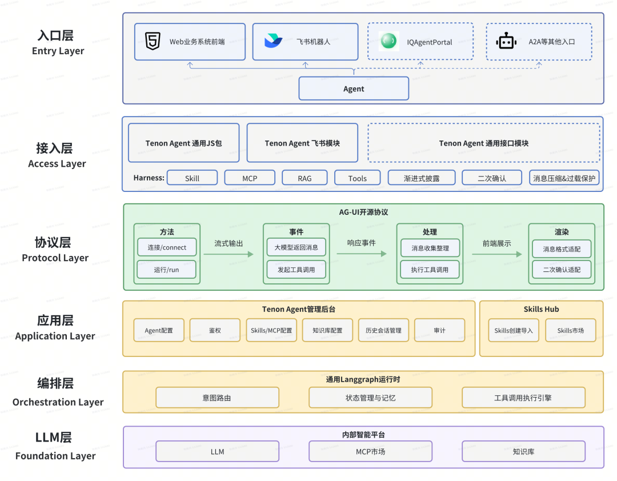Select the Tenon Agent 通用接口模块 dashed box
The width and height of the screenshot is (617, 481).
click(484, 143)
